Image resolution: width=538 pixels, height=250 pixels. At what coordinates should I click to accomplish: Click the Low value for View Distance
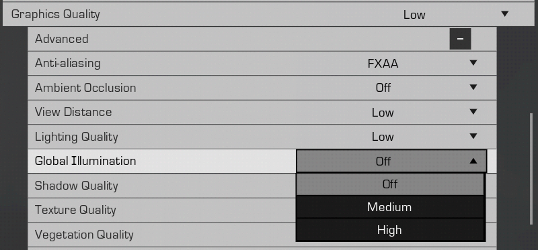click(x=383, y=113)
